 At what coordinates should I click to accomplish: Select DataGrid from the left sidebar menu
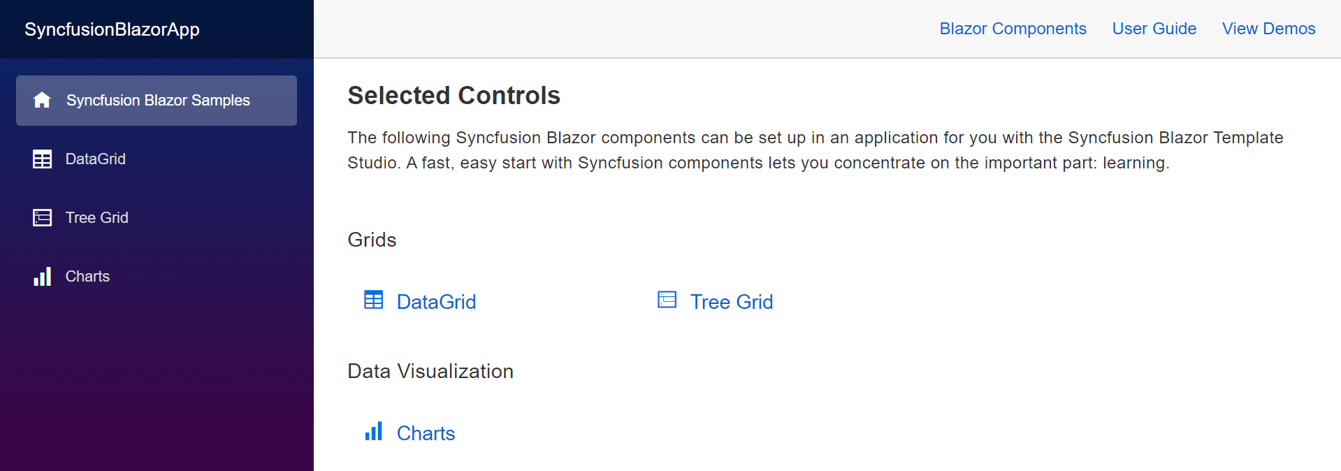95,159
